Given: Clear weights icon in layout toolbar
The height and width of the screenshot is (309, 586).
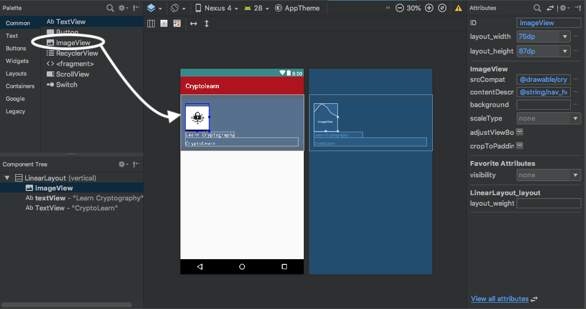Looking at the screenshot, I should pyautogui.click(x=177, y=24).
